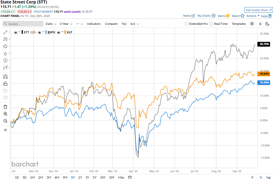Click the Notes edit icon
Screen dimensions: 273x179
point(193,16)
